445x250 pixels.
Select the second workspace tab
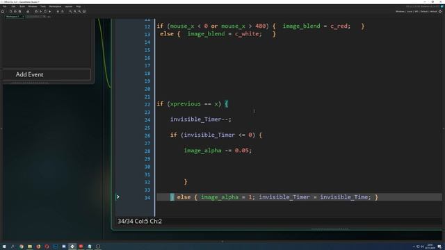click(35, 17)
